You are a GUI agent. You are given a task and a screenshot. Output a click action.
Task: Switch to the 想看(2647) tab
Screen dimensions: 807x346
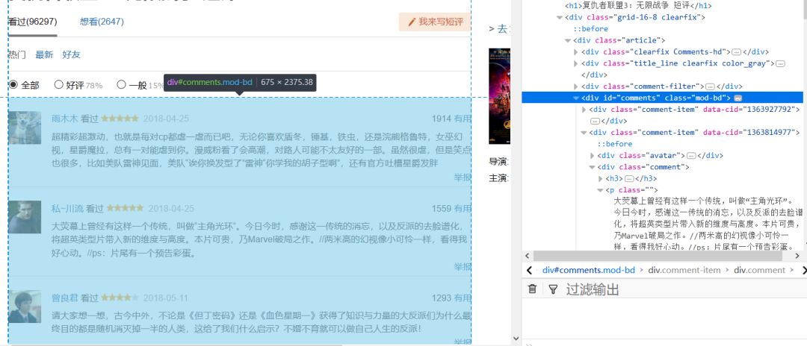102,22
